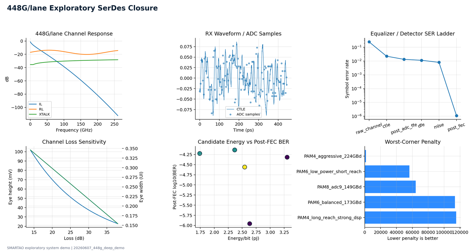Image resolution: width=473 pixels, height=252 pixels.
Task: Click the Channel Loss Sensitivity title
Action: point(74,142)
